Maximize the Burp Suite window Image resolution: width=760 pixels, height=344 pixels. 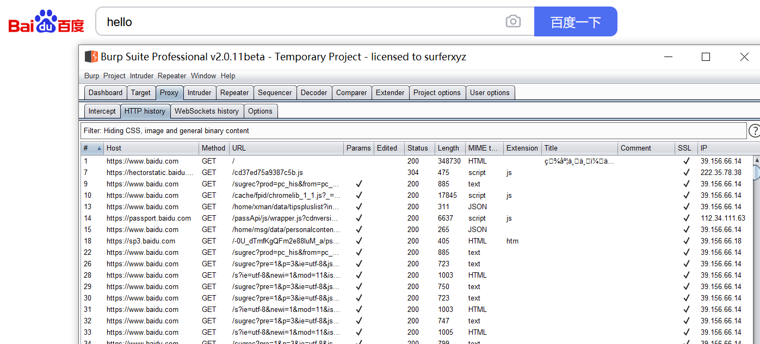pyautogui.click(x=706, y=57)
